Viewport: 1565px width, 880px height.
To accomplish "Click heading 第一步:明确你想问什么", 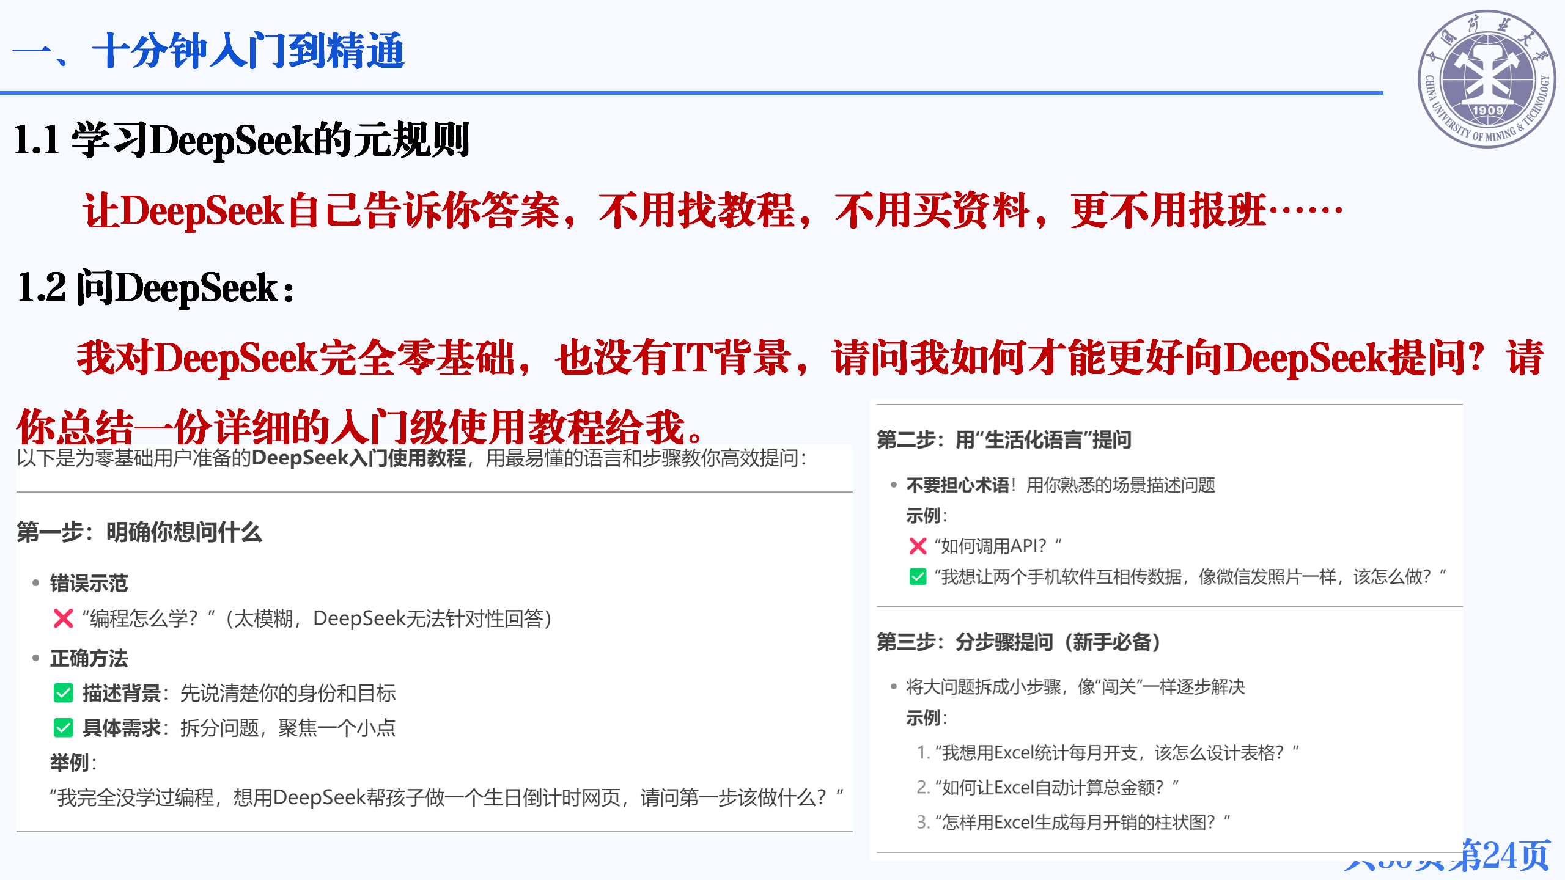I will pos(139,532).
